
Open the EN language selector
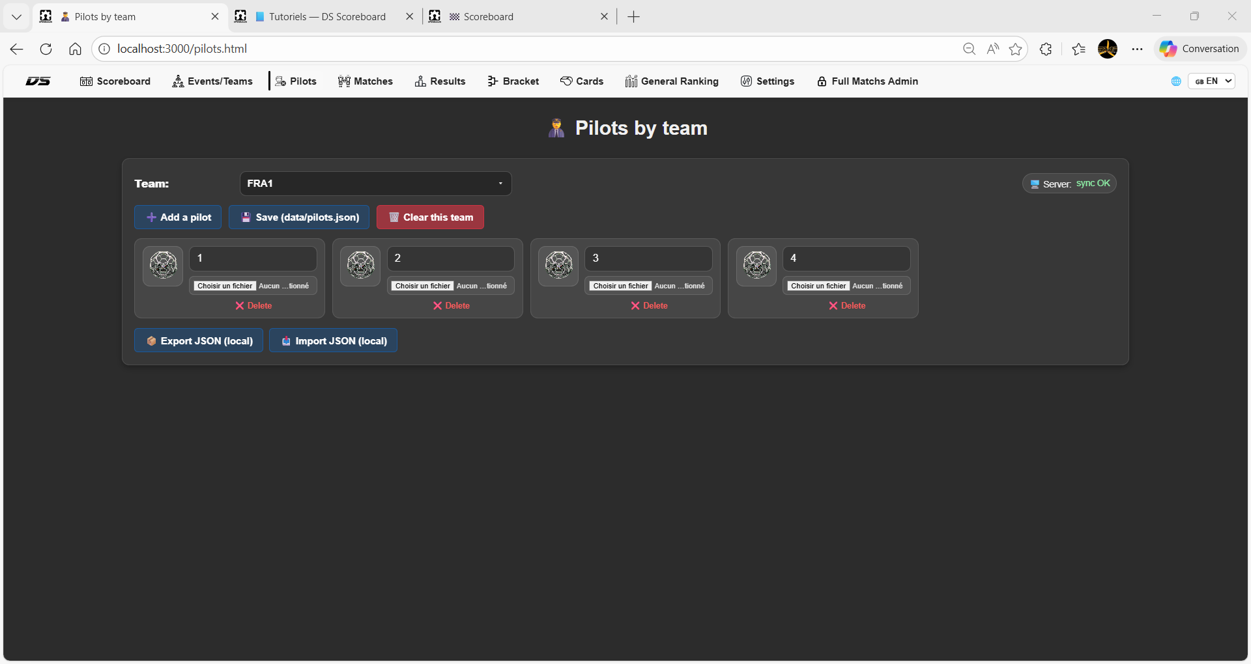[x=1212, y=81]
